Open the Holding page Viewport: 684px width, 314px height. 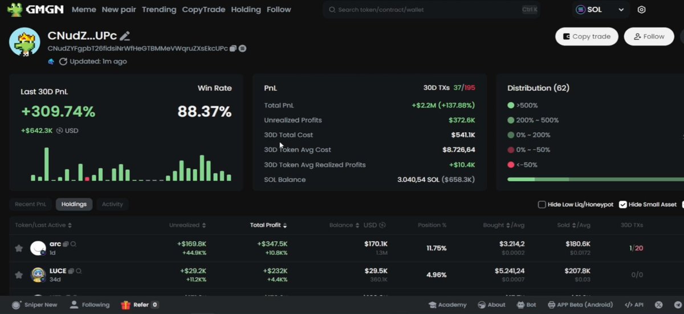click(246, 10)
